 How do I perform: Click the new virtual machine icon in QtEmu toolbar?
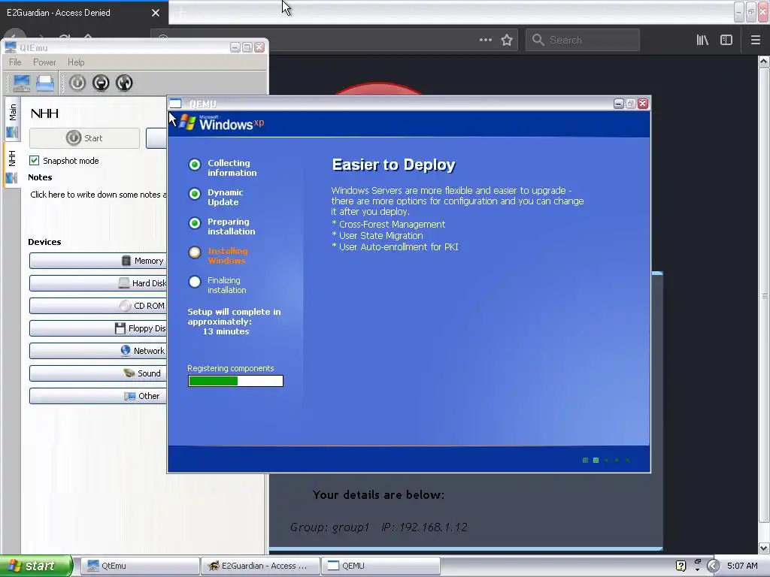click(21, 83)
